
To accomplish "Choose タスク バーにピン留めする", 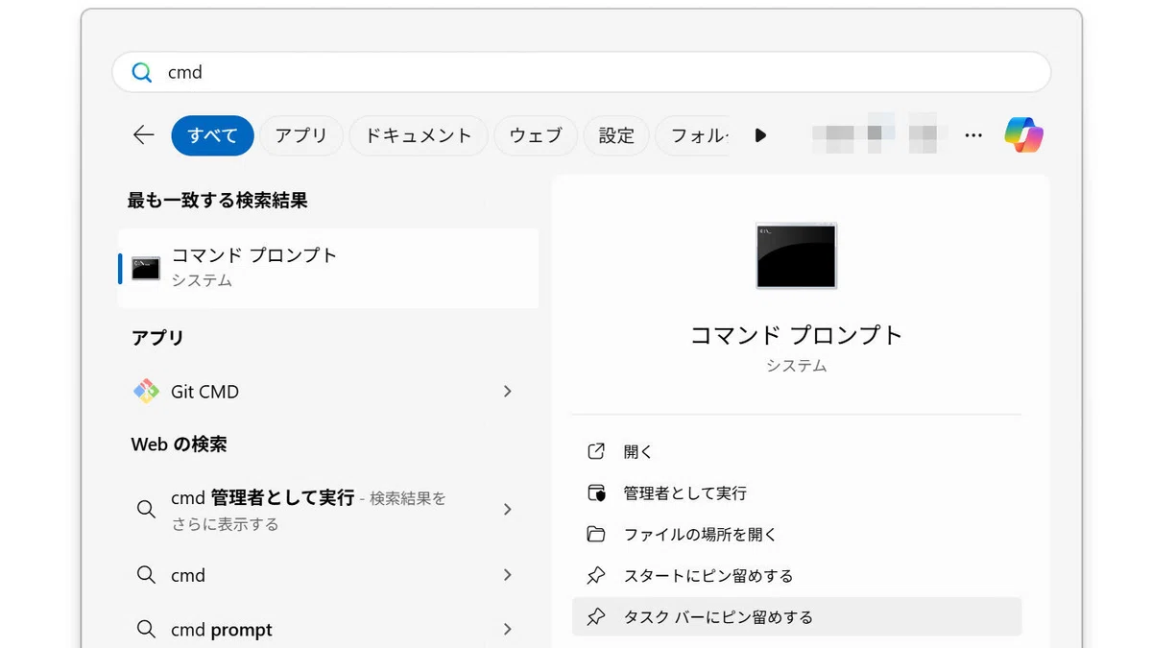I will coord(797,616).
